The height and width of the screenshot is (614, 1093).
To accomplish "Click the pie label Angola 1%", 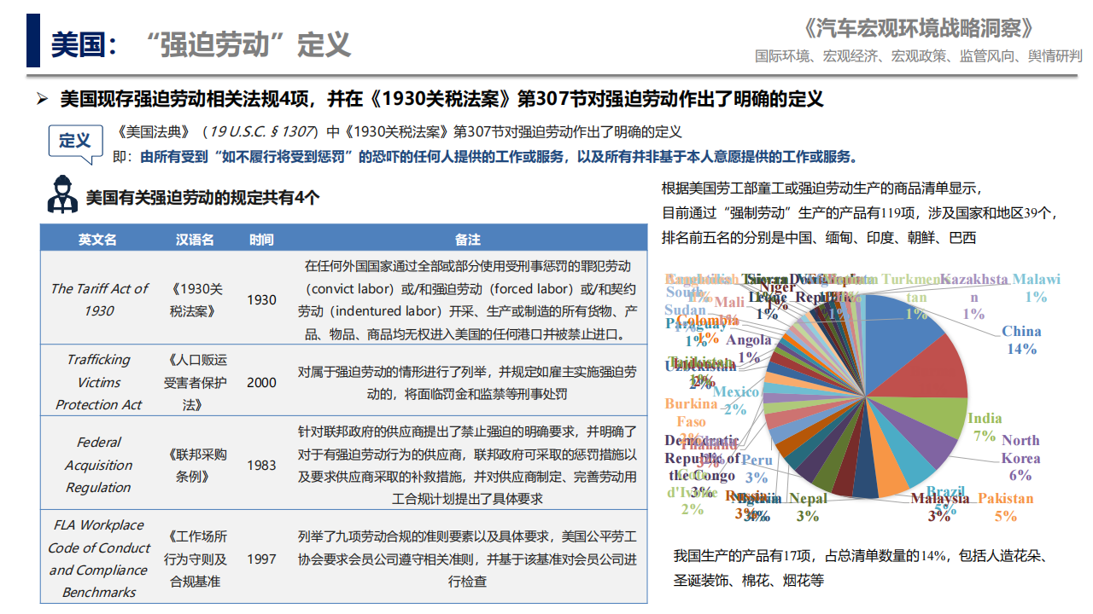I will 749,348.
